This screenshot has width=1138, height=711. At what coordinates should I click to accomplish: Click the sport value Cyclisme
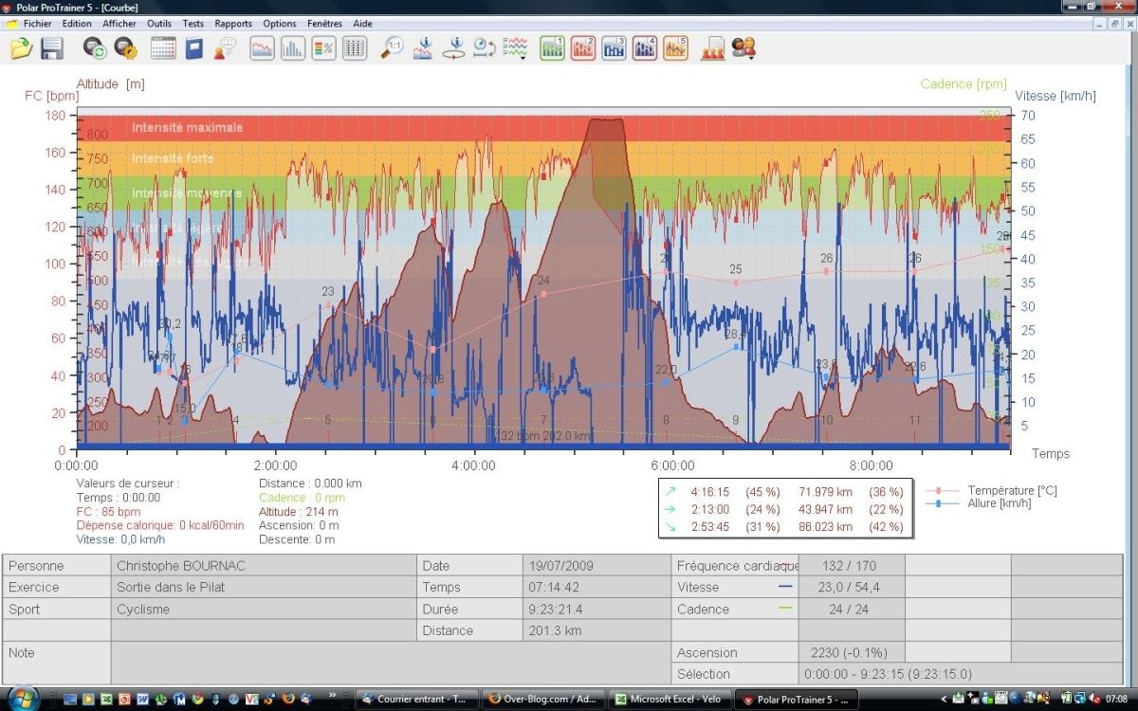[143, 610]
